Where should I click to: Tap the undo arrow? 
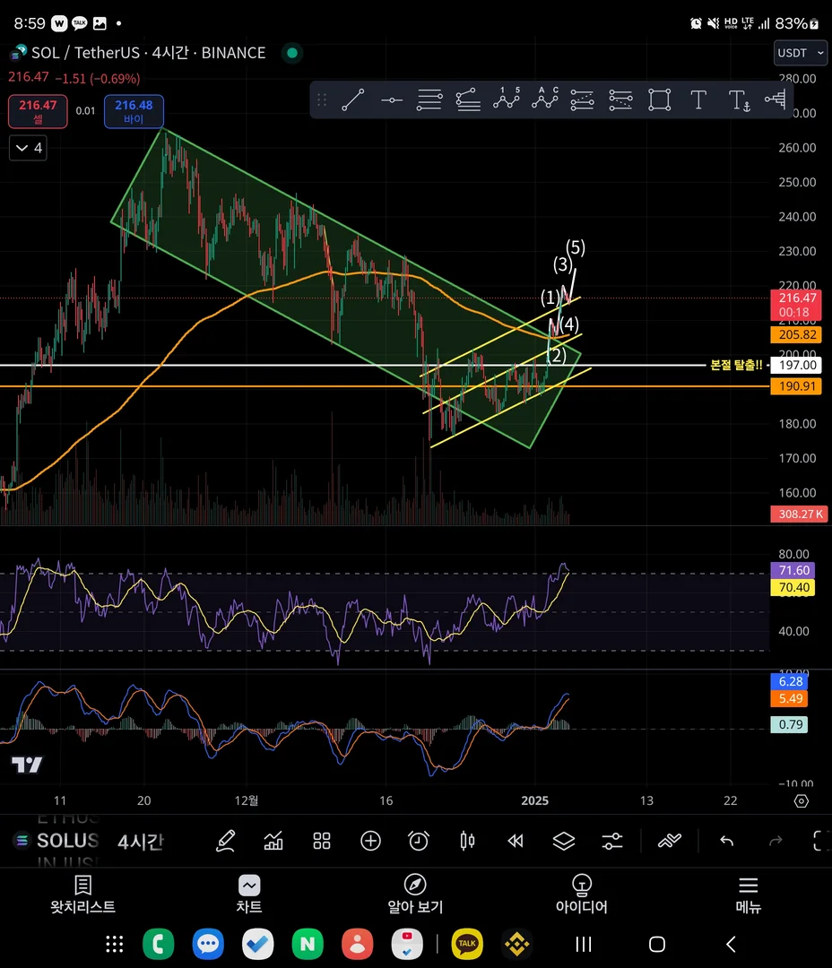[727, 841]
